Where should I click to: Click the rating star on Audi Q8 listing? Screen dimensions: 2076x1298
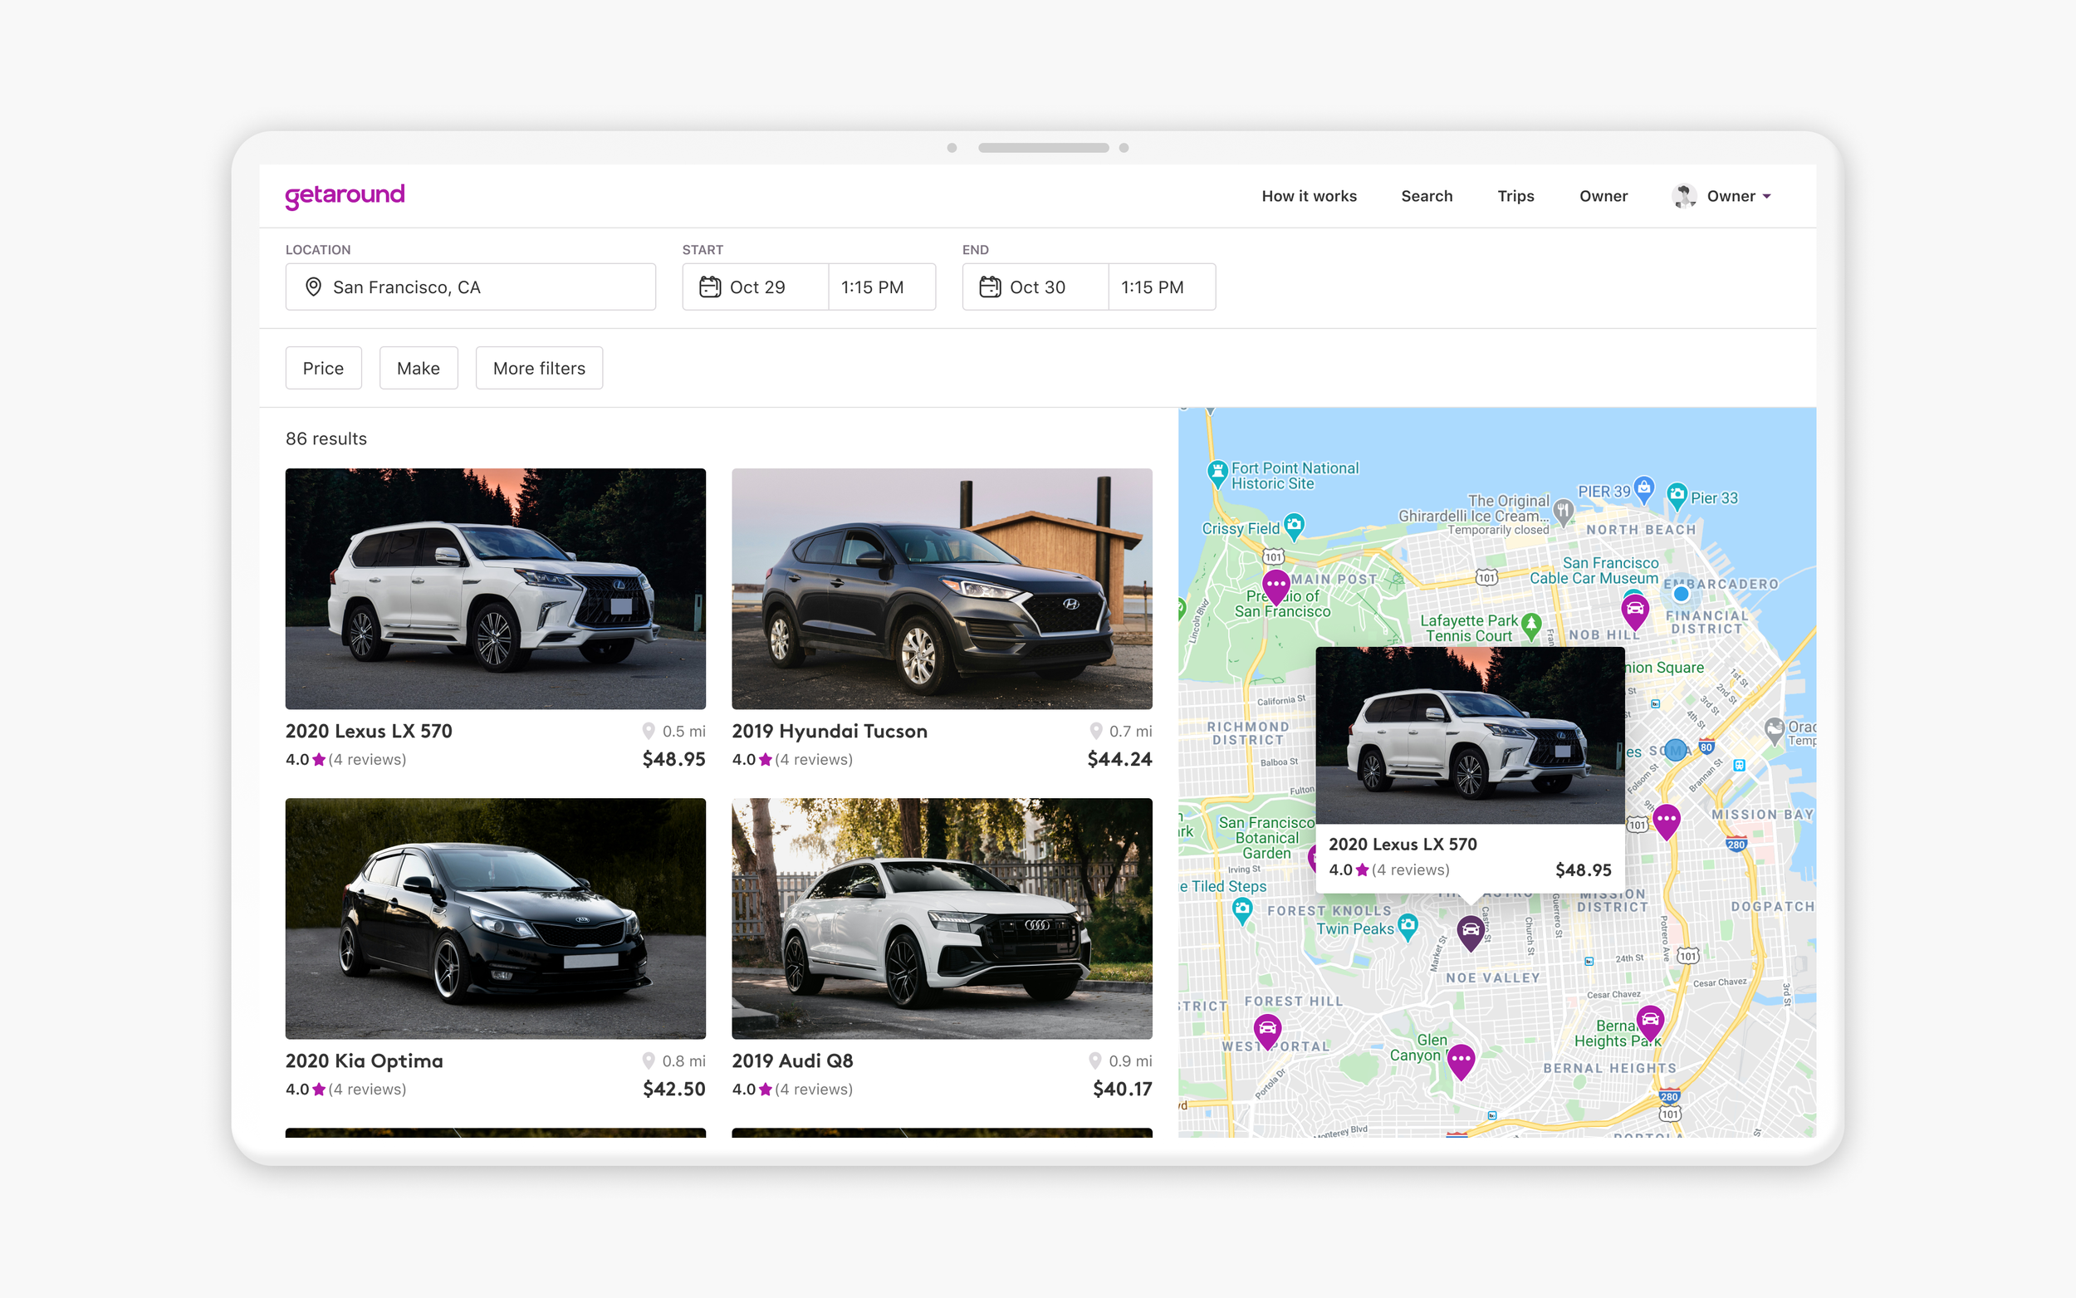tap(766, 1089)
